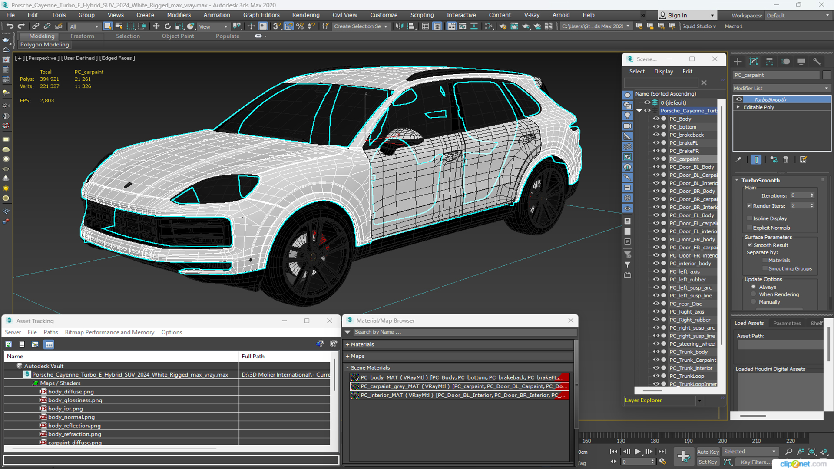Toggle the Angle Snap tool

[x=288, y=26]
